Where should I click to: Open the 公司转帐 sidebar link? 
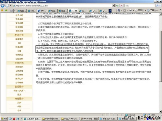pyautogui.click(x=19, y=83)
